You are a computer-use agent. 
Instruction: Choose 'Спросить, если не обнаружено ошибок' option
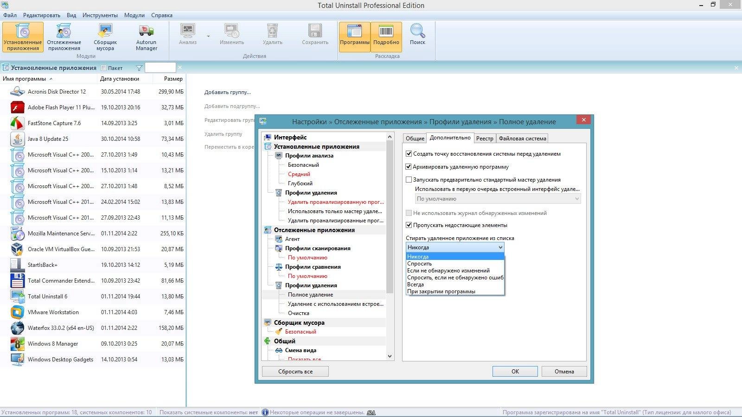pos(455,278)
